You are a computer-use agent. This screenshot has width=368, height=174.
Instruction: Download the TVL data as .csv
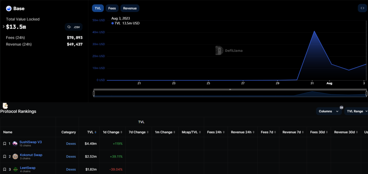74,27
